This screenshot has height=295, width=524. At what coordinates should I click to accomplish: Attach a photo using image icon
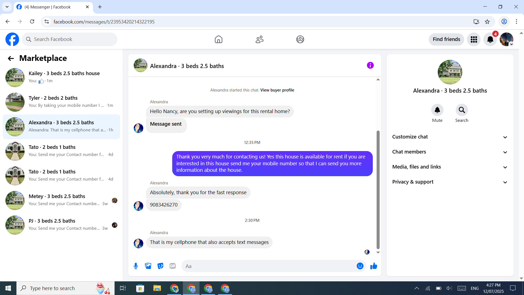coord(148,266)
